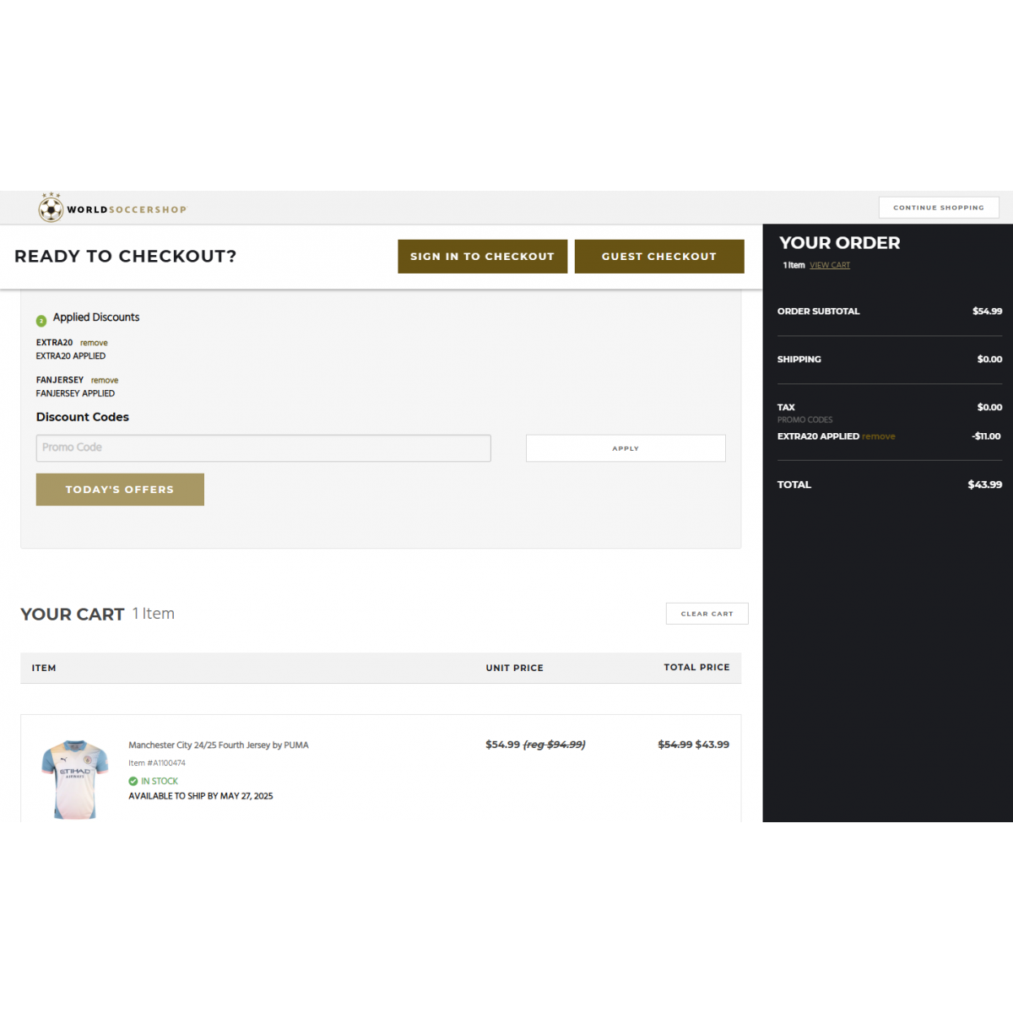Remove the EXTRA20 code in Applied Discounts

pyautogui.click(x=94, y=343)
